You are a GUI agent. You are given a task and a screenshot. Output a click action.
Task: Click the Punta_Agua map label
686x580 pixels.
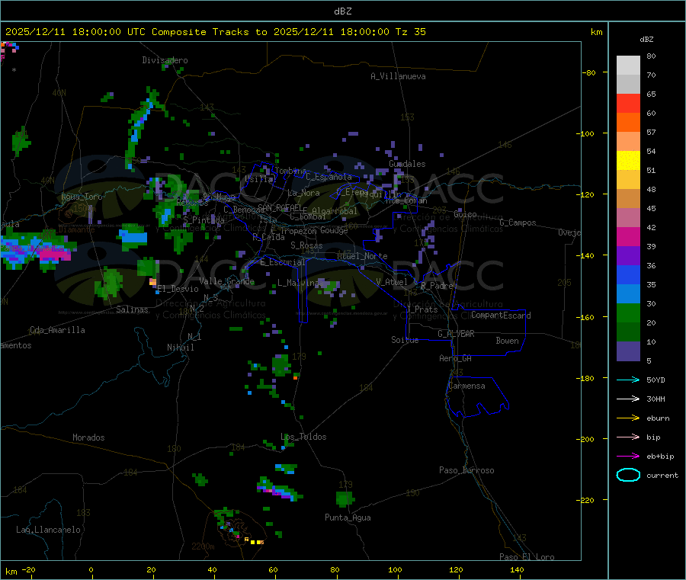click(348, 518)
